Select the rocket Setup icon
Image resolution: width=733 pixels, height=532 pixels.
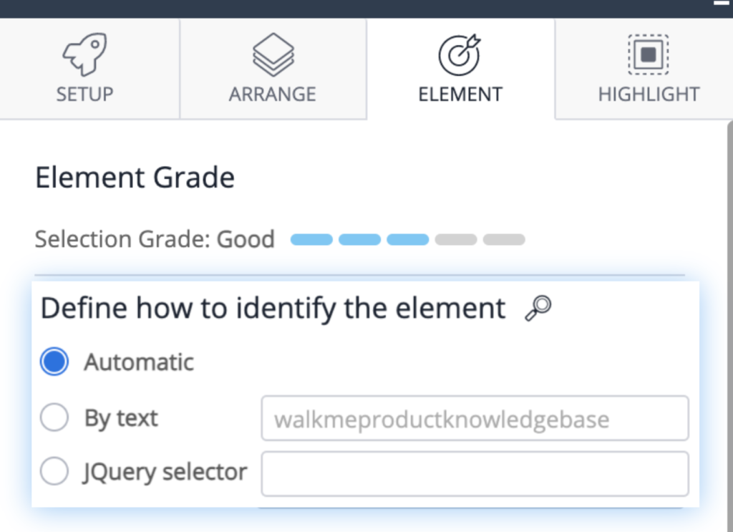pos(84,54)
